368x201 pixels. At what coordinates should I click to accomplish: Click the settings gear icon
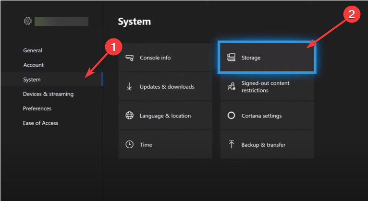click(28, 21)
